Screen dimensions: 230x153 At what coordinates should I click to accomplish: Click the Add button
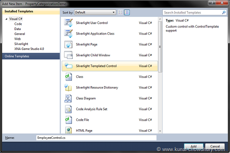coord(194,146)
